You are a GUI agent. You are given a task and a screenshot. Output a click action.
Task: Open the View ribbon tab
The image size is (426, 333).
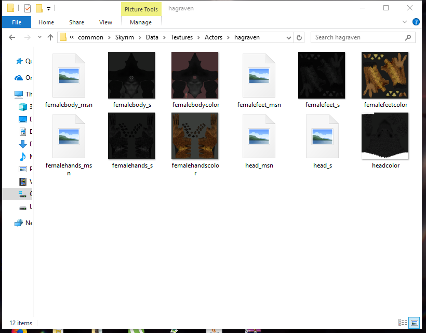[105, 22]
